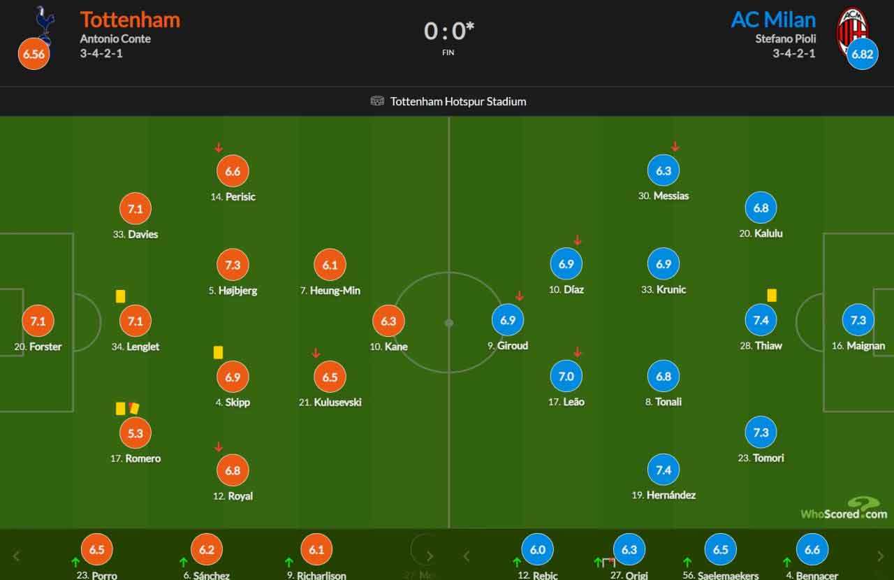Show next Tottenham substitutes with right chevron
The height and width of the screenshot is (580, 894).
[430, 556]
